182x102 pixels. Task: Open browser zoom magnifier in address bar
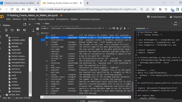pos(142,9)
